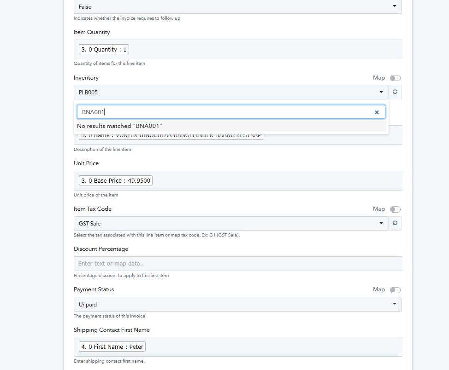Click the Discount Percentage field label
The width and height of the screenshot is (449, 370).
point(101,249)
